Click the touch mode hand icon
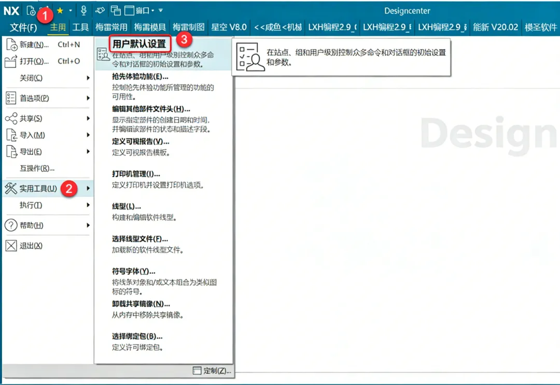 [100, 11]
